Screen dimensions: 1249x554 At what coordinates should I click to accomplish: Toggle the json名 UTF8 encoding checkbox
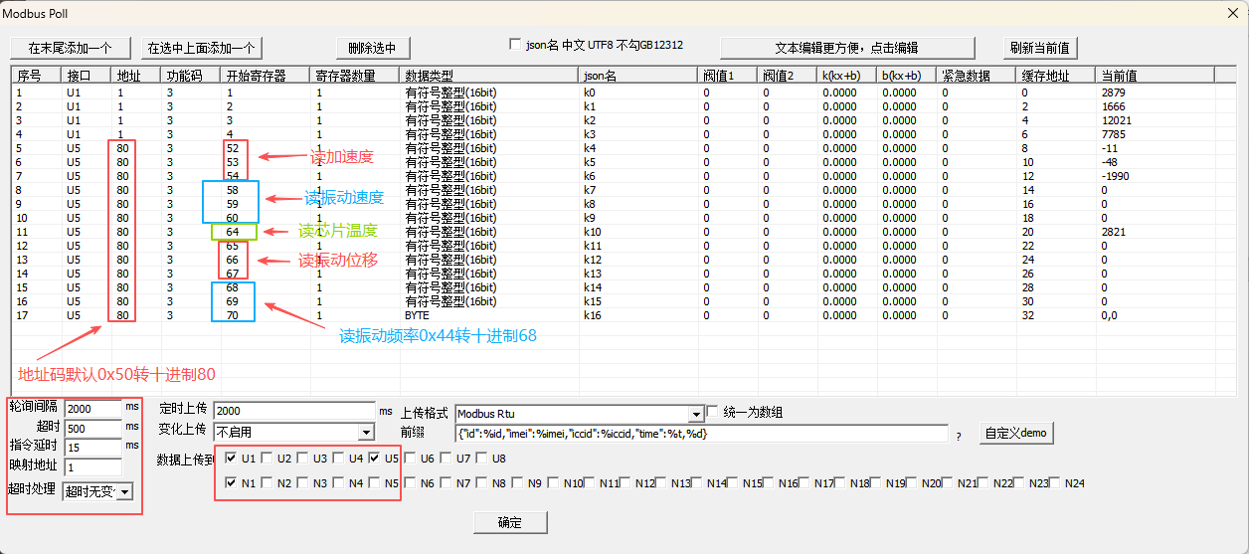pyautogui.click(x=515, y=45)
